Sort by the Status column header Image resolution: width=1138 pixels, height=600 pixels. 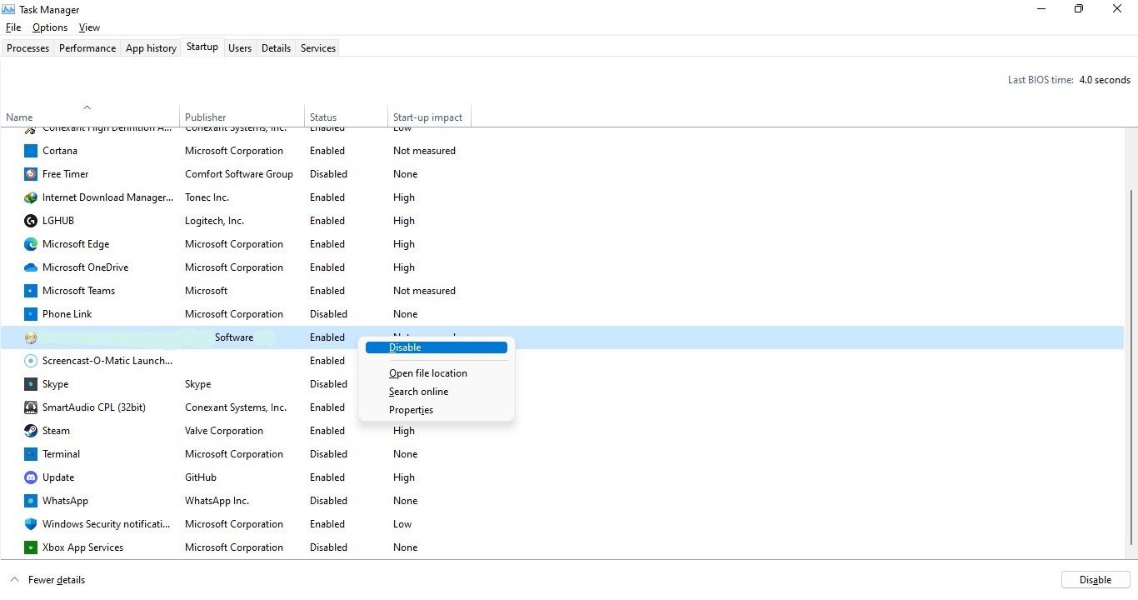(347, 115)
